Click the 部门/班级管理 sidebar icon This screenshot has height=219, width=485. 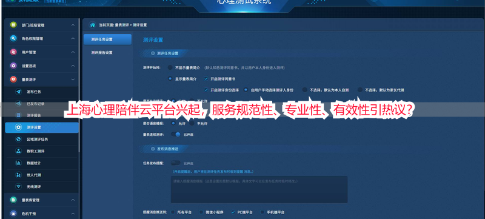(13, 25)
